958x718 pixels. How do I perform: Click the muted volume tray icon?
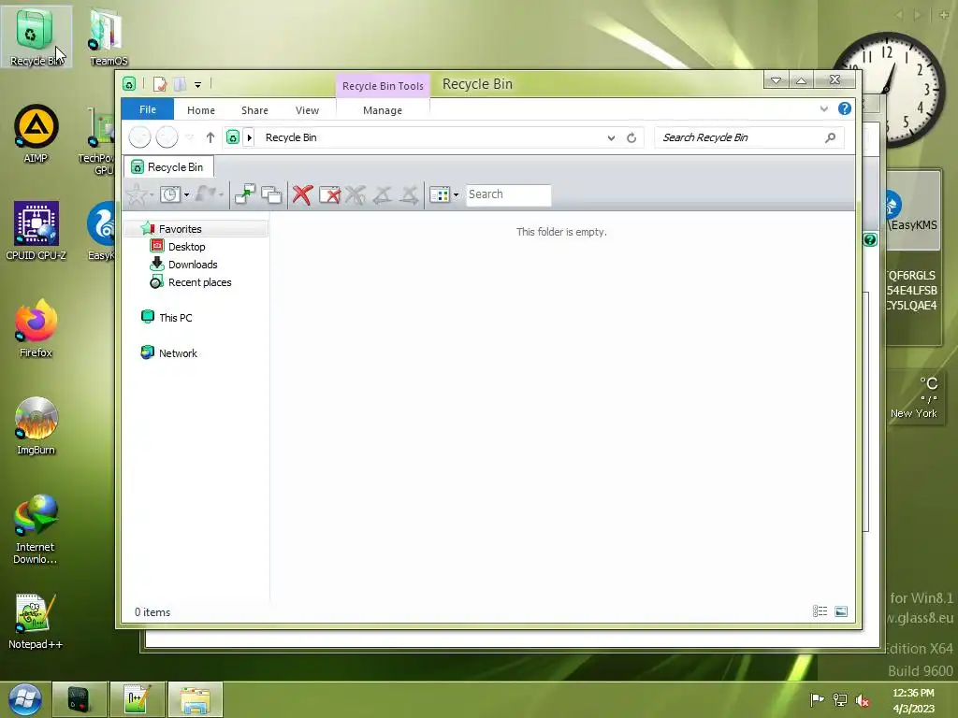click(x=862, y=700)
